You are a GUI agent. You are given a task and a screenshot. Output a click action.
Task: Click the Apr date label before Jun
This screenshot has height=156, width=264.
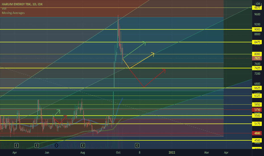coord(15,153)
